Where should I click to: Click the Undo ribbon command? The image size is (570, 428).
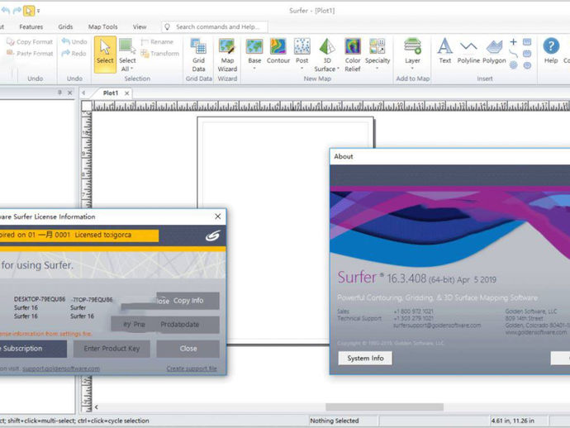74,42
